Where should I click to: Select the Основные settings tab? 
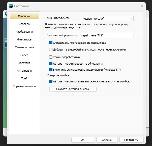click(x=24, y=16)
